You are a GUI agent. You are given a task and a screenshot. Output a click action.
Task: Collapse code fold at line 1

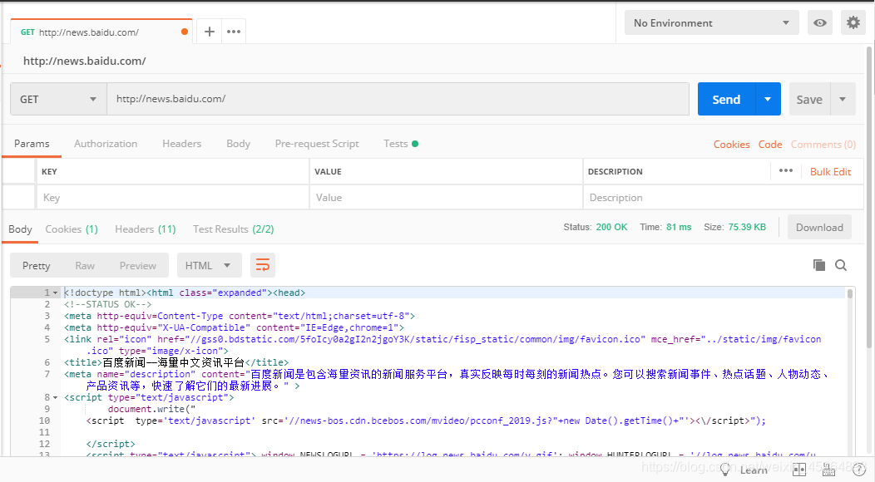coord(55,293)
